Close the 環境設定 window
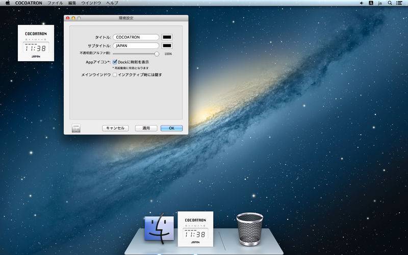 point(68,18)
